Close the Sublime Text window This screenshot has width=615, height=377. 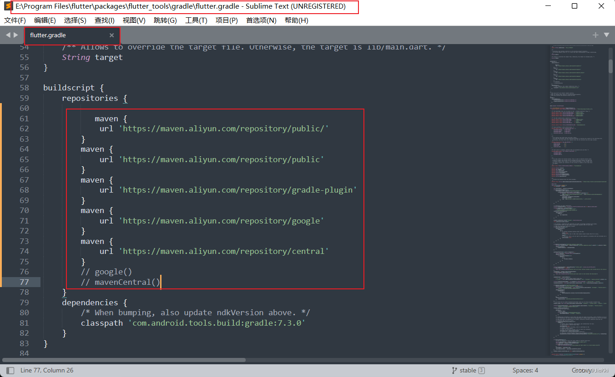pos(601,6)
